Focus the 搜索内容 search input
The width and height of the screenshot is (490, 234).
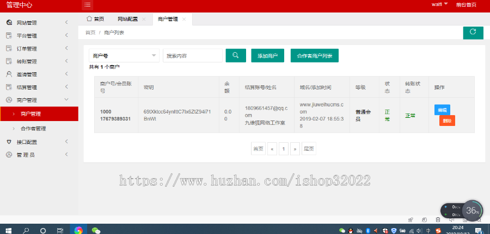coord(193,55)
